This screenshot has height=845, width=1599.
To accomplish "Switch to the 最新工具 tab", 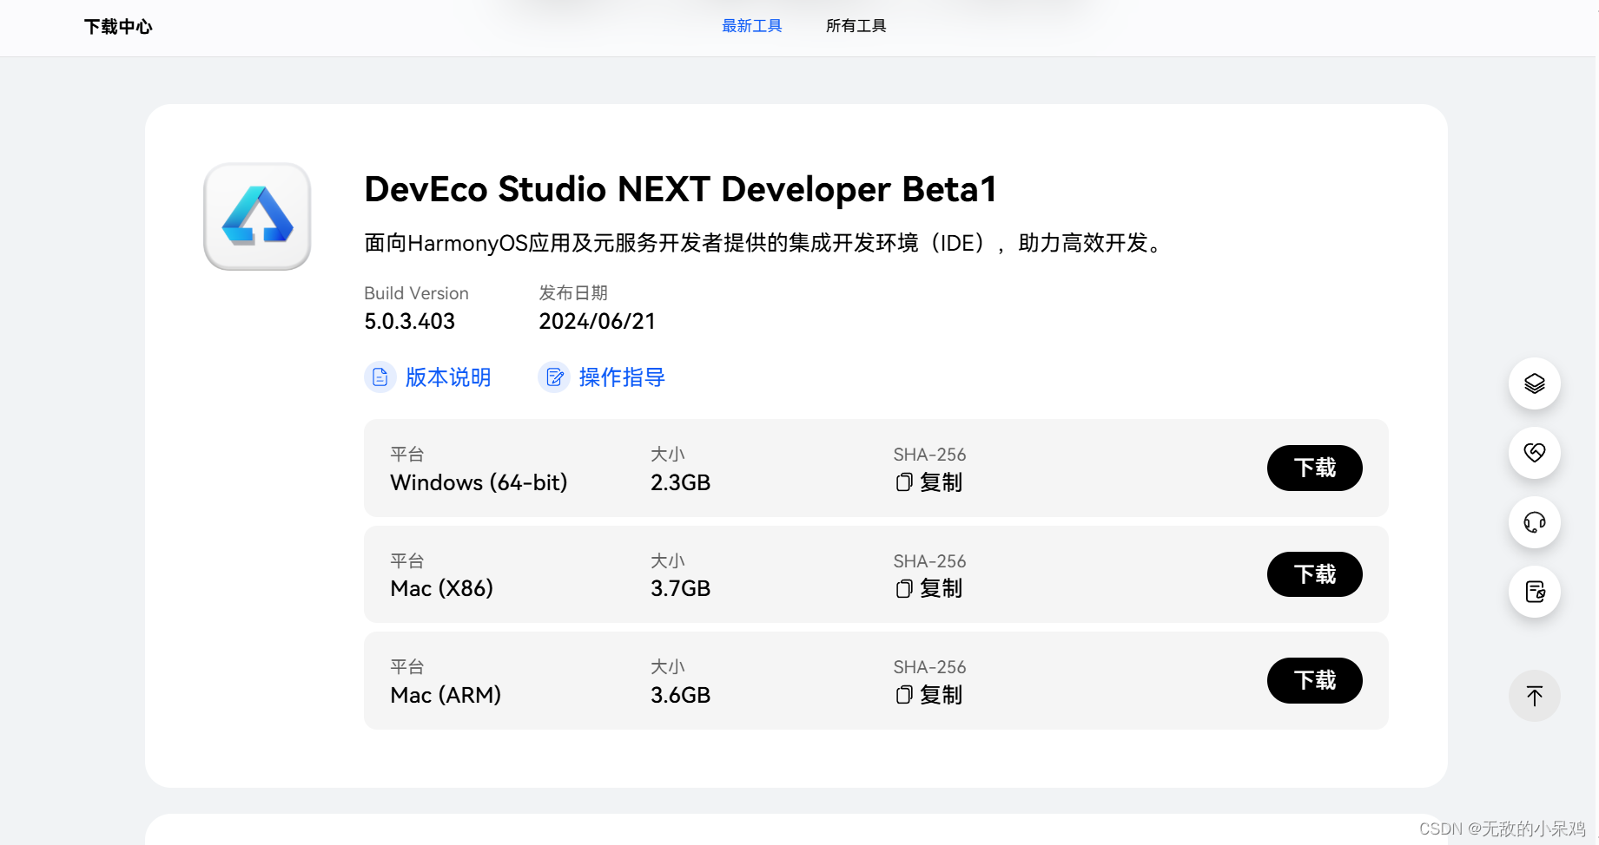I will (x=752, y=26).
